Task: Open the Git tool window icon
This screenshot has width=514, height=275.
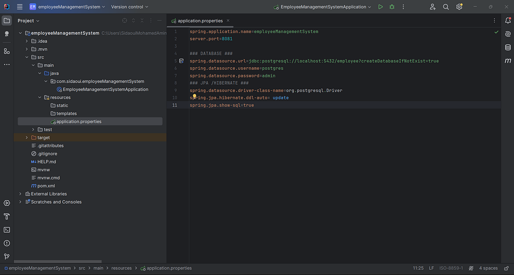Action: (7, 256)
